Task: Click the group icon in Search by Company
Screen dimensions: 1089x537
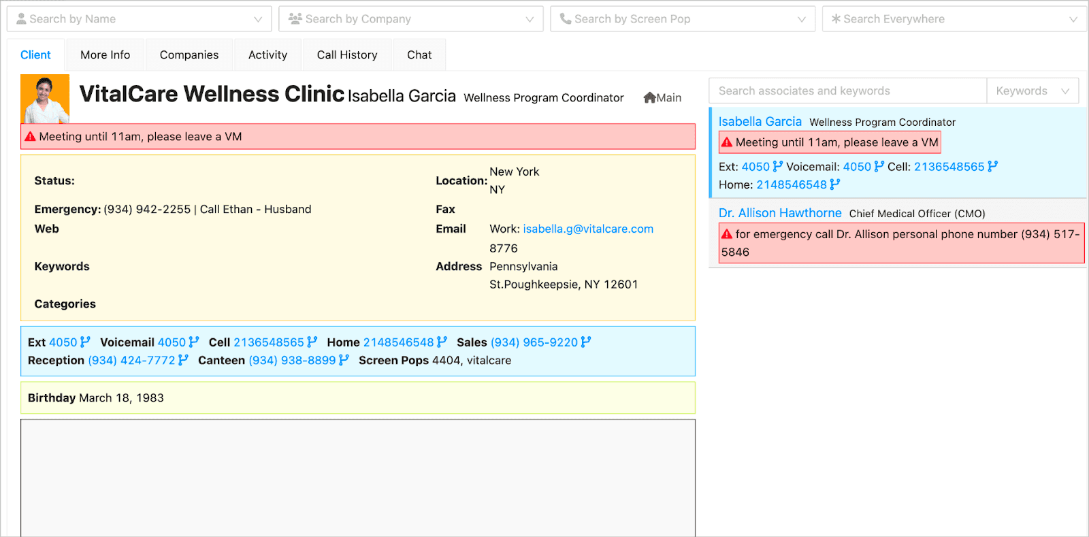Action: [x=295, y=19]
